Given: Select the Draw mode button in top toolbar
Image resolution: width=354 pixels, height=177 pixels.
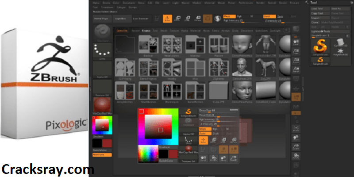Looking at the screenshot, I should [167, 19].
